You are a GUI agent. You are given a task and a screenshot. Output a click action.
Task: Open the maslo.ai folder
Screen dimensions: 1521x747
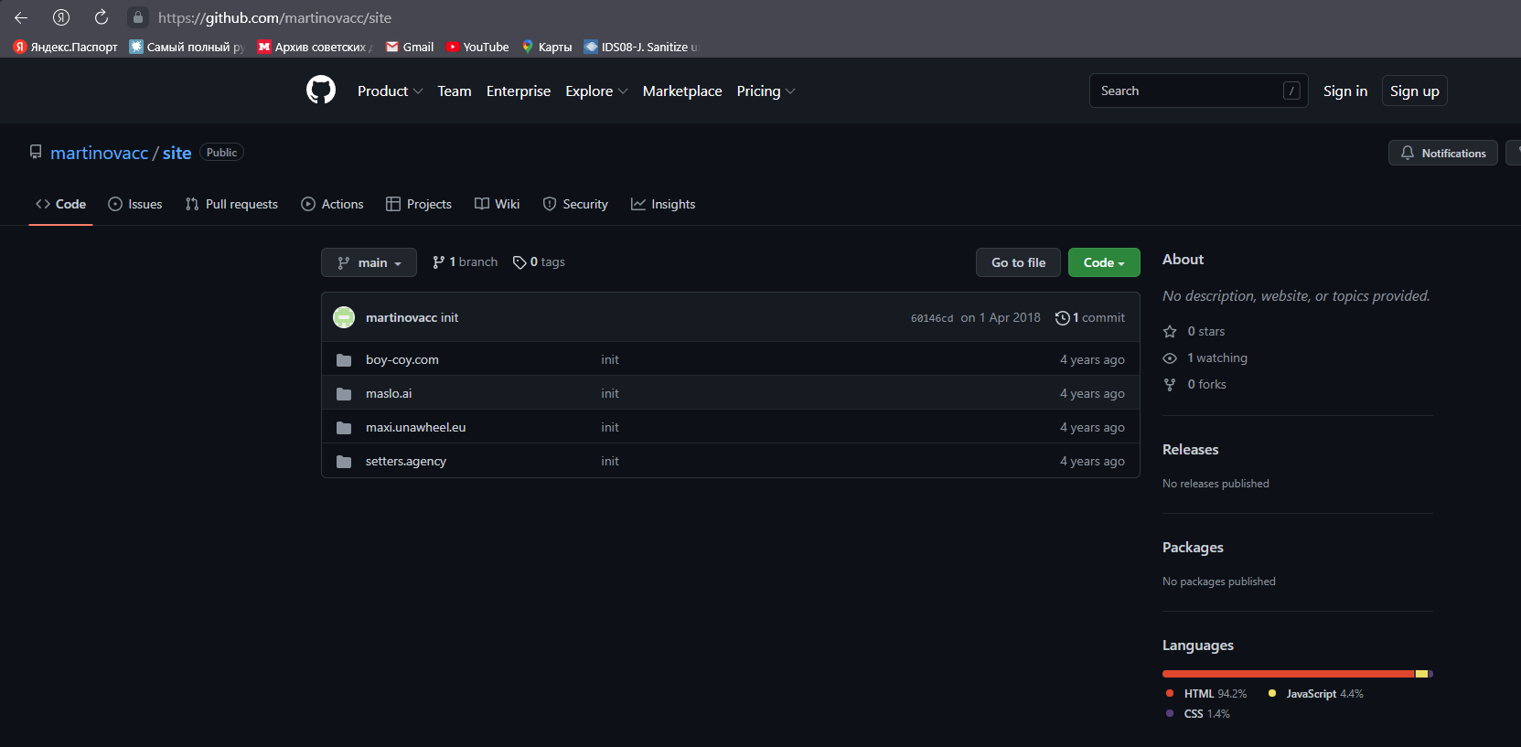click(389, 394)
